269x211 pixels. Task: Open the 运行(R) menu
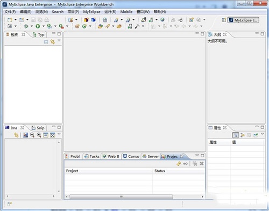tap(110, 12)
